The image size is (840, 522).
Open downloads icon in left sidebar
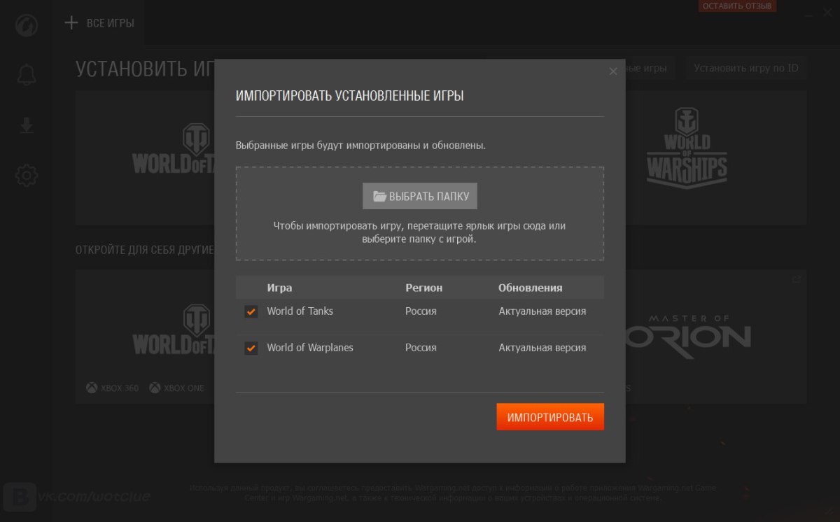pyautogui.click(x=27, y=125)
